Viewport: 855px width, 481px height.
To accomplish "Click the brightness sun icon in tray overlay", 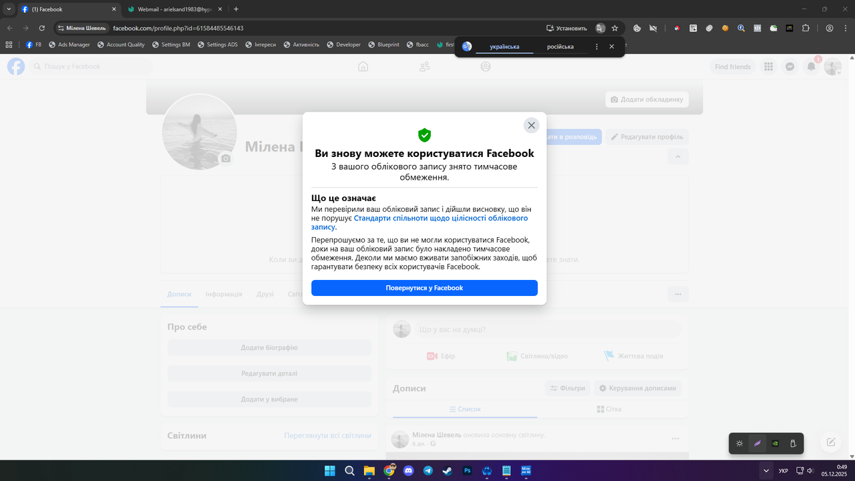I will point(739,444).
